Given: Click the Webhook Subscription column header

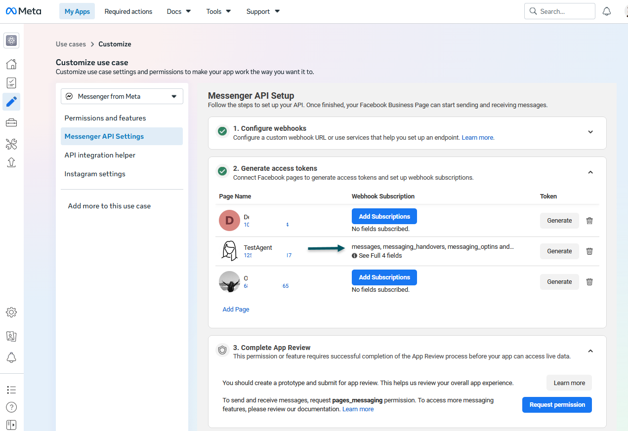Looking at the screenshot, I should 383,196.
